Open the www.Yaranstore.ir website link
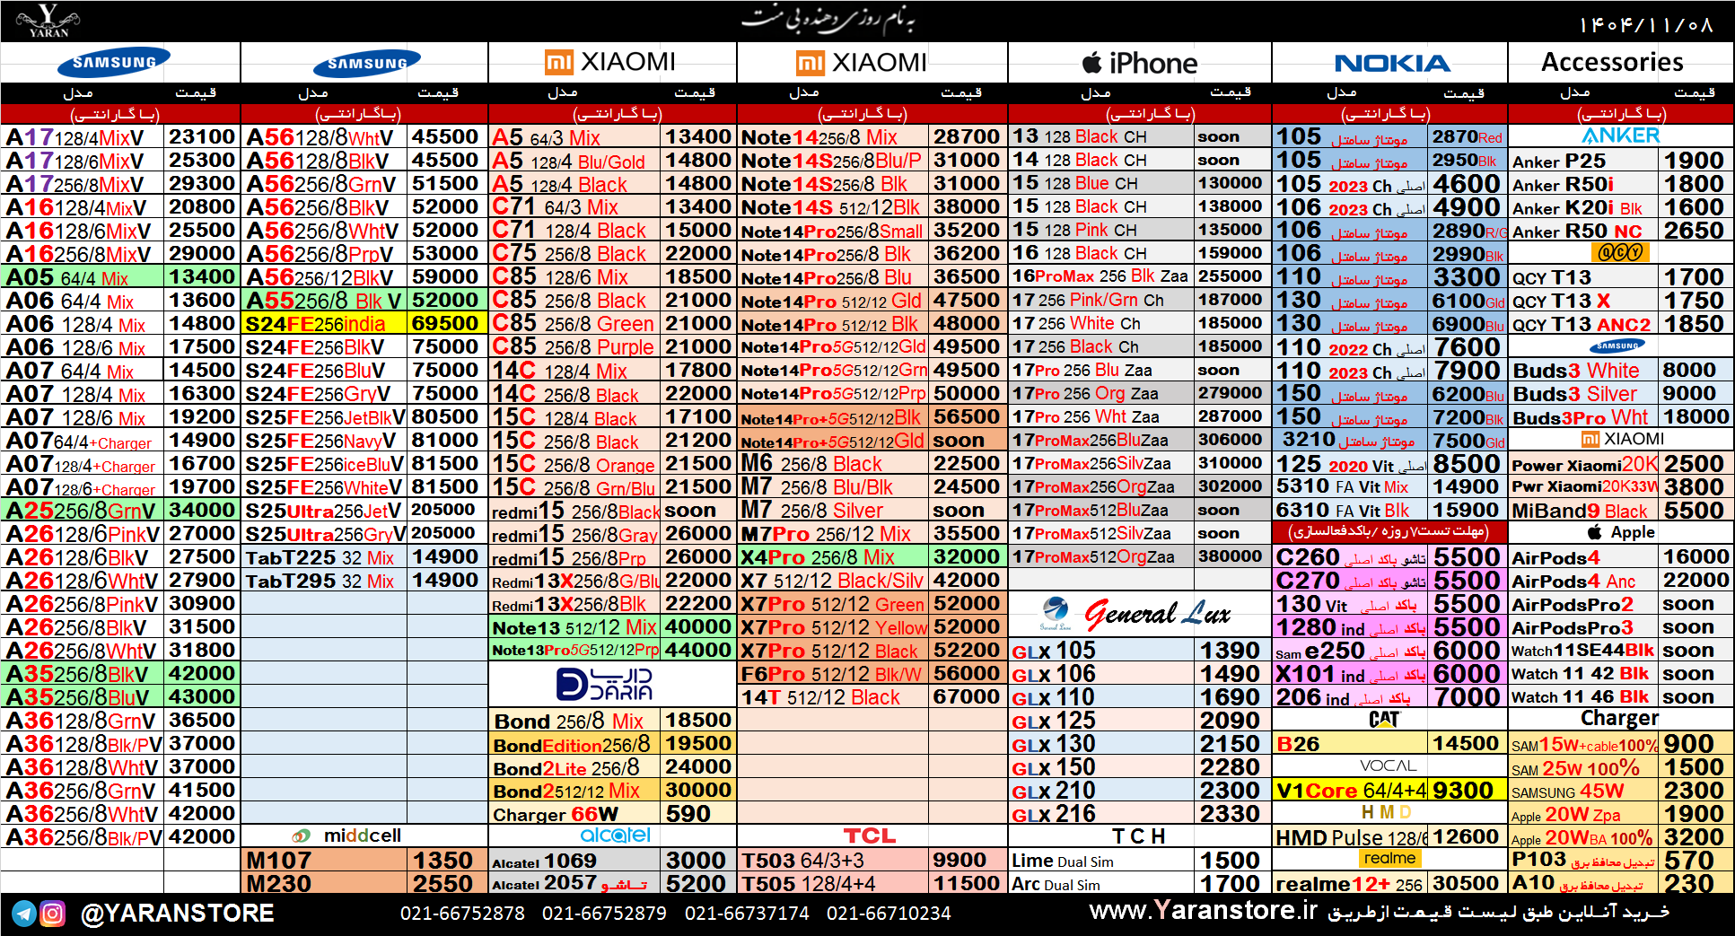This screenshot has width=1735, height=936. tap(1203, 911)
